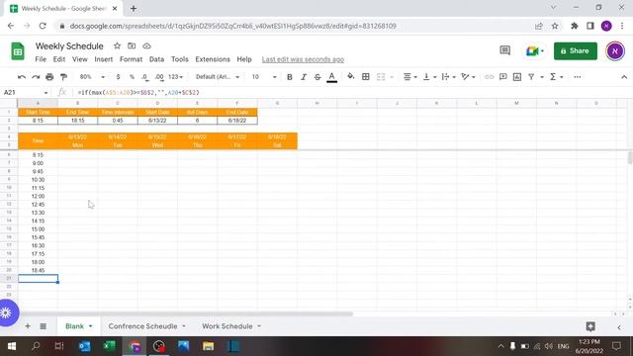Open the font size dropdown
The image size is (633, 356).
264,77
